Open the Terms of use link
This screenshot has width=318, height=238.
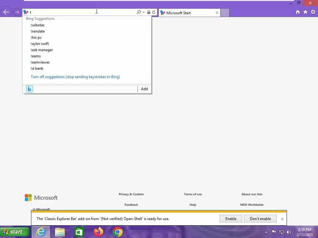coord(193,194)
